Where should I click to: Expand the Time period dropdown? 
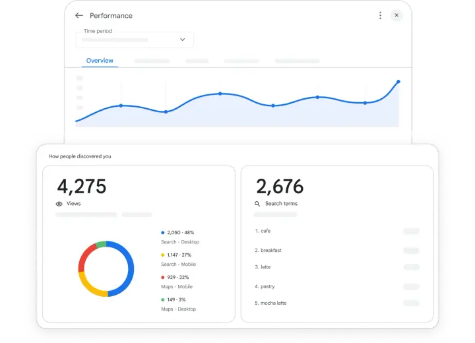tap(135, 40)
